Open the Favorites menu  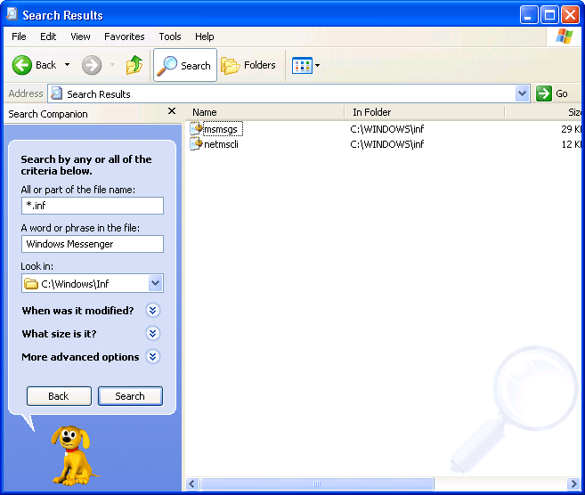(x=124, y=37)
